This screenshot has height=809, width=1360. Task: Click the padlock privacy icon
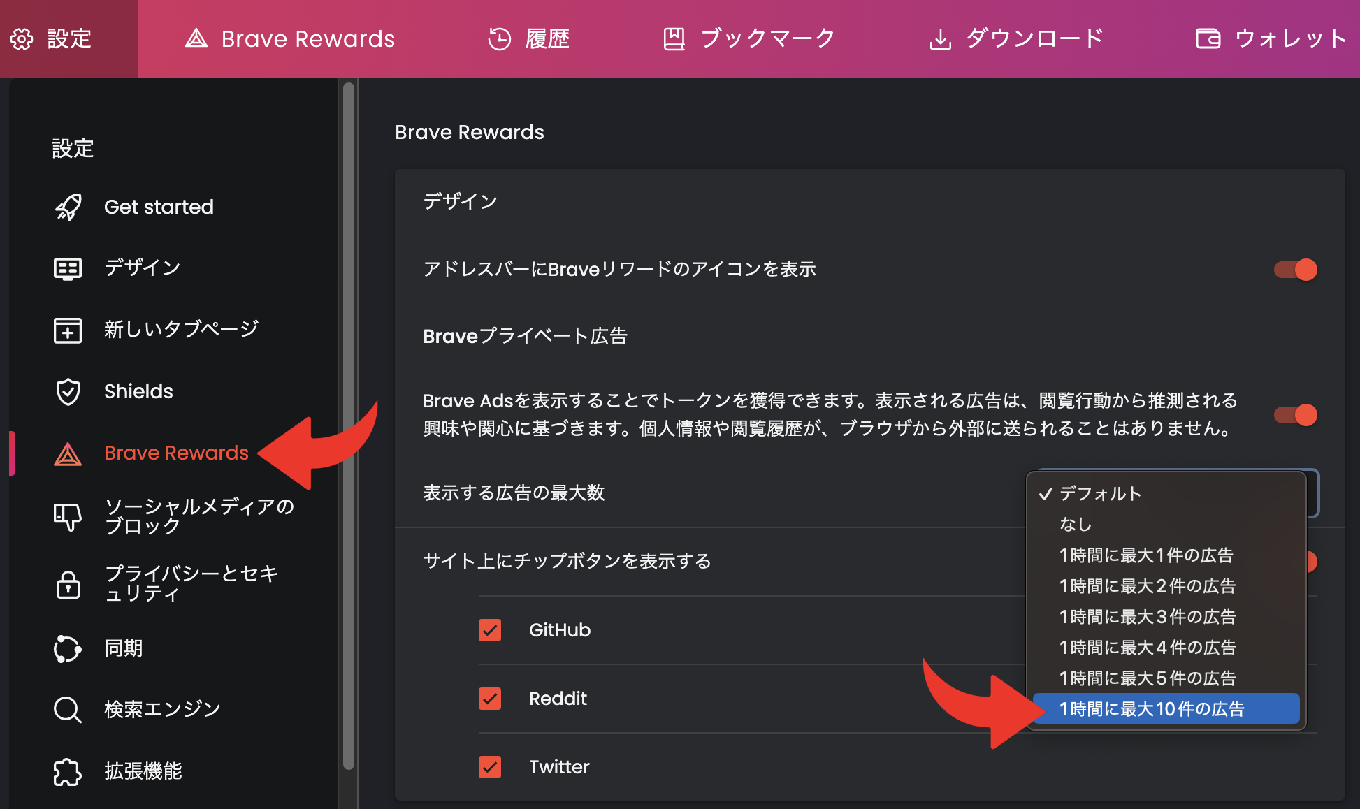click(x=68, y=584)
